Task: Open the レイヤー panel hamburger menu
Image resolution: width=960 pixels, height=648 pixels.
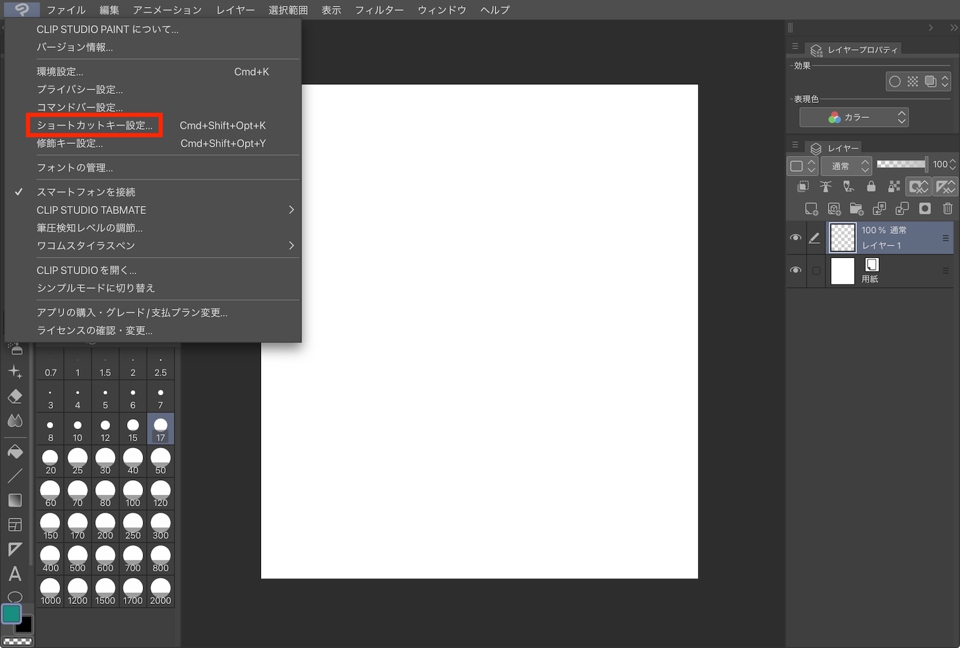Action: [795, 145]
